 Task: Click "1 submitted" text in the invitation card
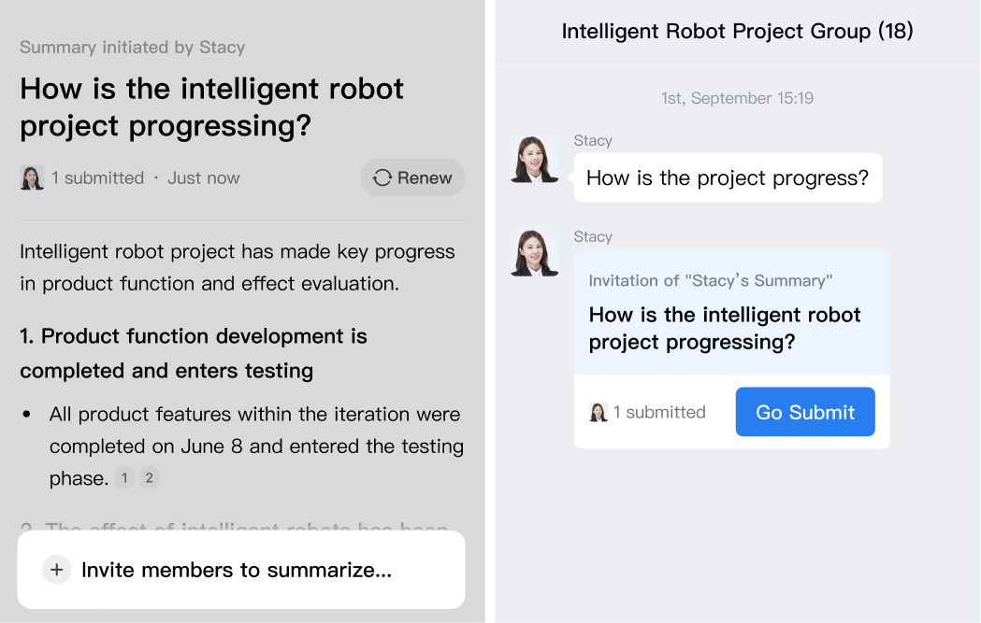coord(659,412)
